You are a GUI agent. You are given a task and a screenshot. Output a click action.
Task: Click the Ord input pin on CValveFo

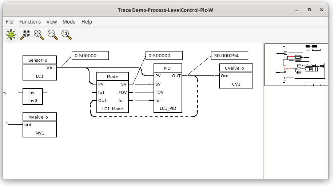224,76
